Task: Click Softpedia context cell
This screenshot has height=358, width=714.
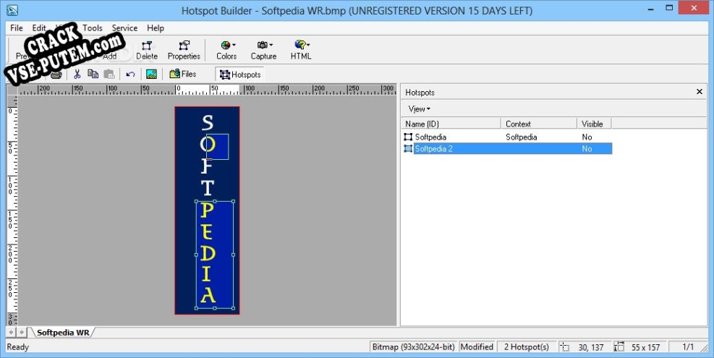Action: [521, 137]
